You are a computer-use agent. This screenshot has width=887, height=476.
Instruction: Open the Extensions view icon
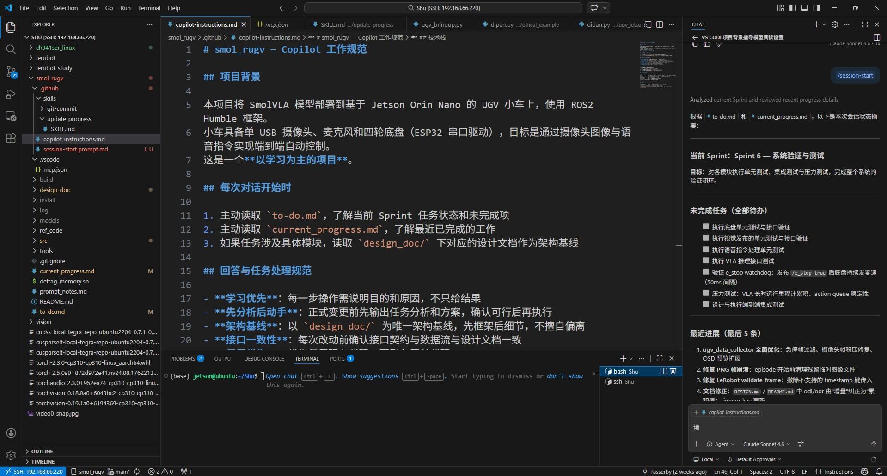coord(11,139)
